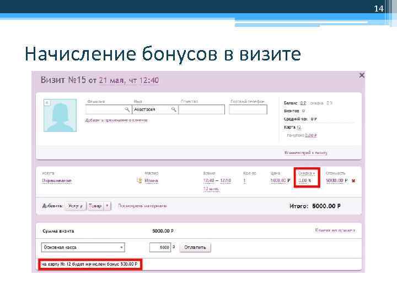Open the add client note link
Viewport: 397px width, 297px height.
point(116,120)
